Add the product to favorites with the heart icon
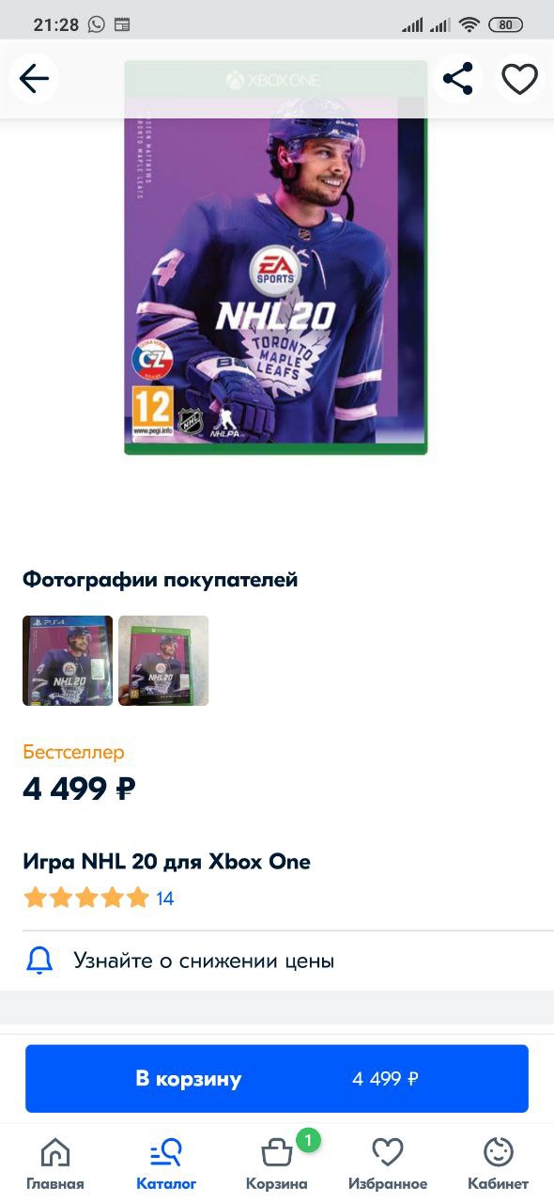 point(519,79)
